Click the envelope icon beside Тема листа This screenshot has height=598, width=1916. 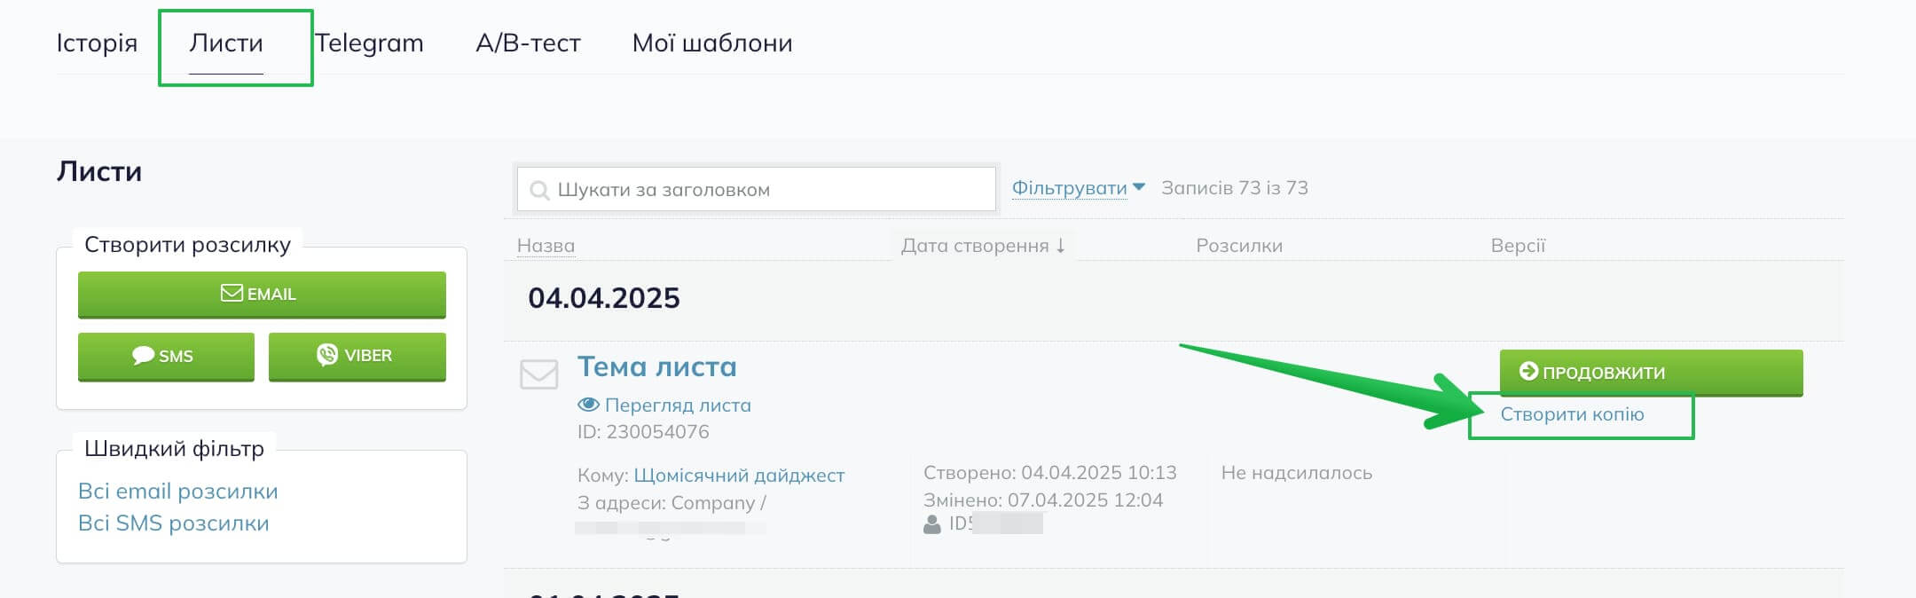538,374
